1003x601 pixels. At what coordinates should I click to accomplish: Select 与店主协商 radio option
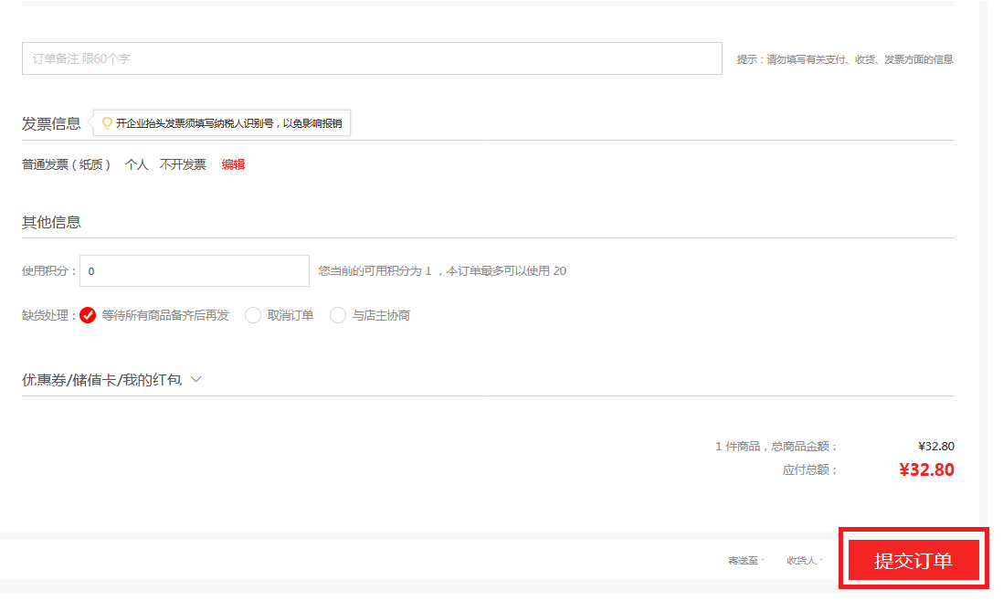(x=338, y=315)
